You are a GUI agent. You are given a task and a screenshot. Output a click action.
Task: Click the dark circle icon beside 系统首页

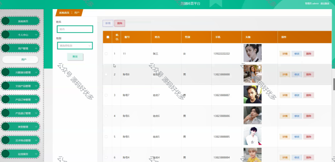[5, 21]
